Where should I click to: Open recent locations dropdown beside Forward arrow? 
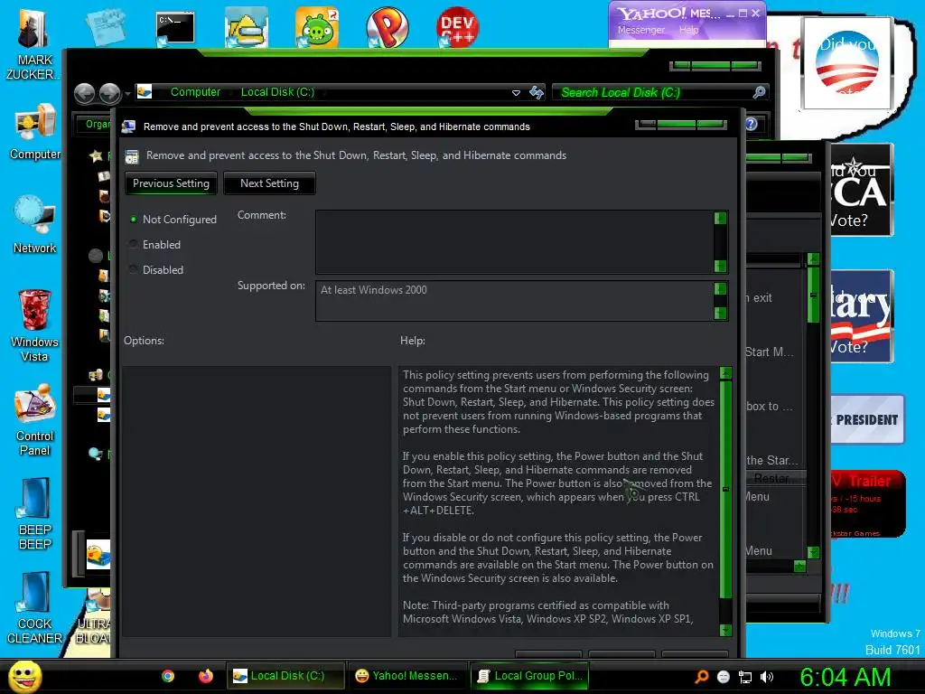[127, 93]
